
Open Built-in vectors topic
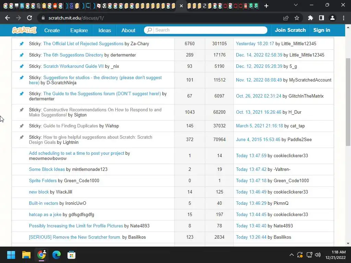(44, 203)
